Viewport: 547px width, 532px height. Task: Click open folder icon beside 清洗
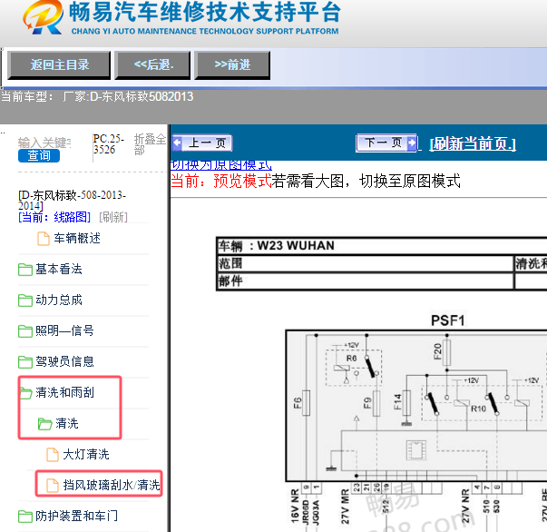(44, 424)
